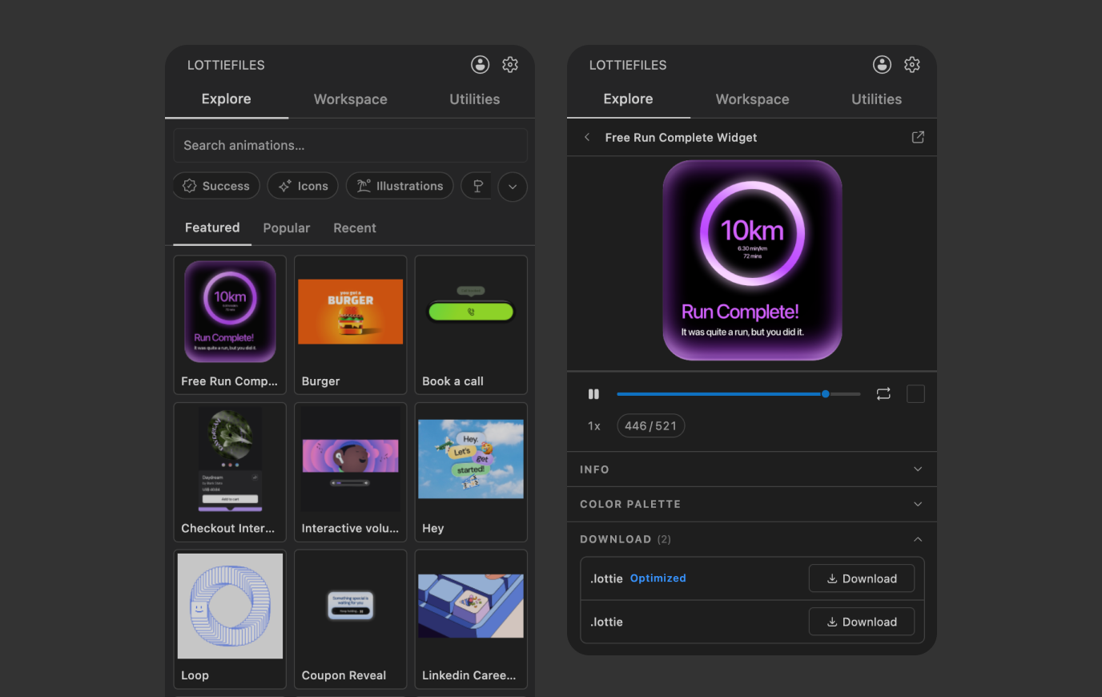
Task: Filter by Success label
Action: pos(226,186)
